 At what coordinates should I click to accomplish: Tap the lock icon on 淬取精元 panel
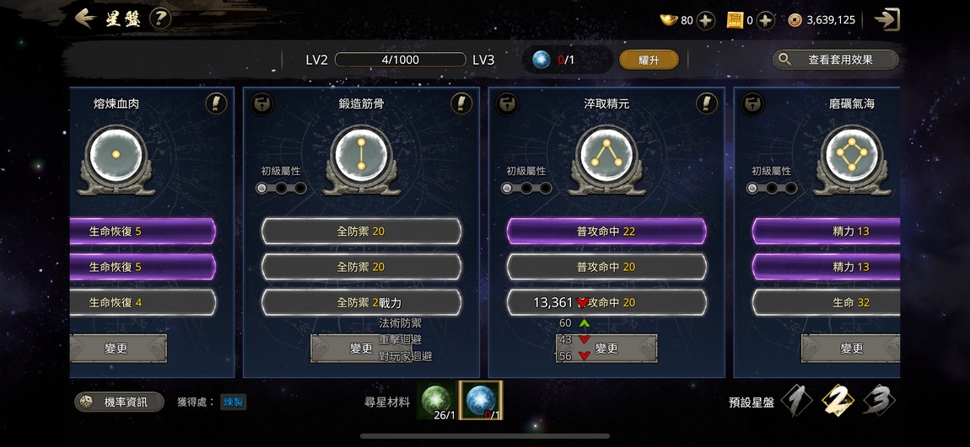tap(507, 104)
